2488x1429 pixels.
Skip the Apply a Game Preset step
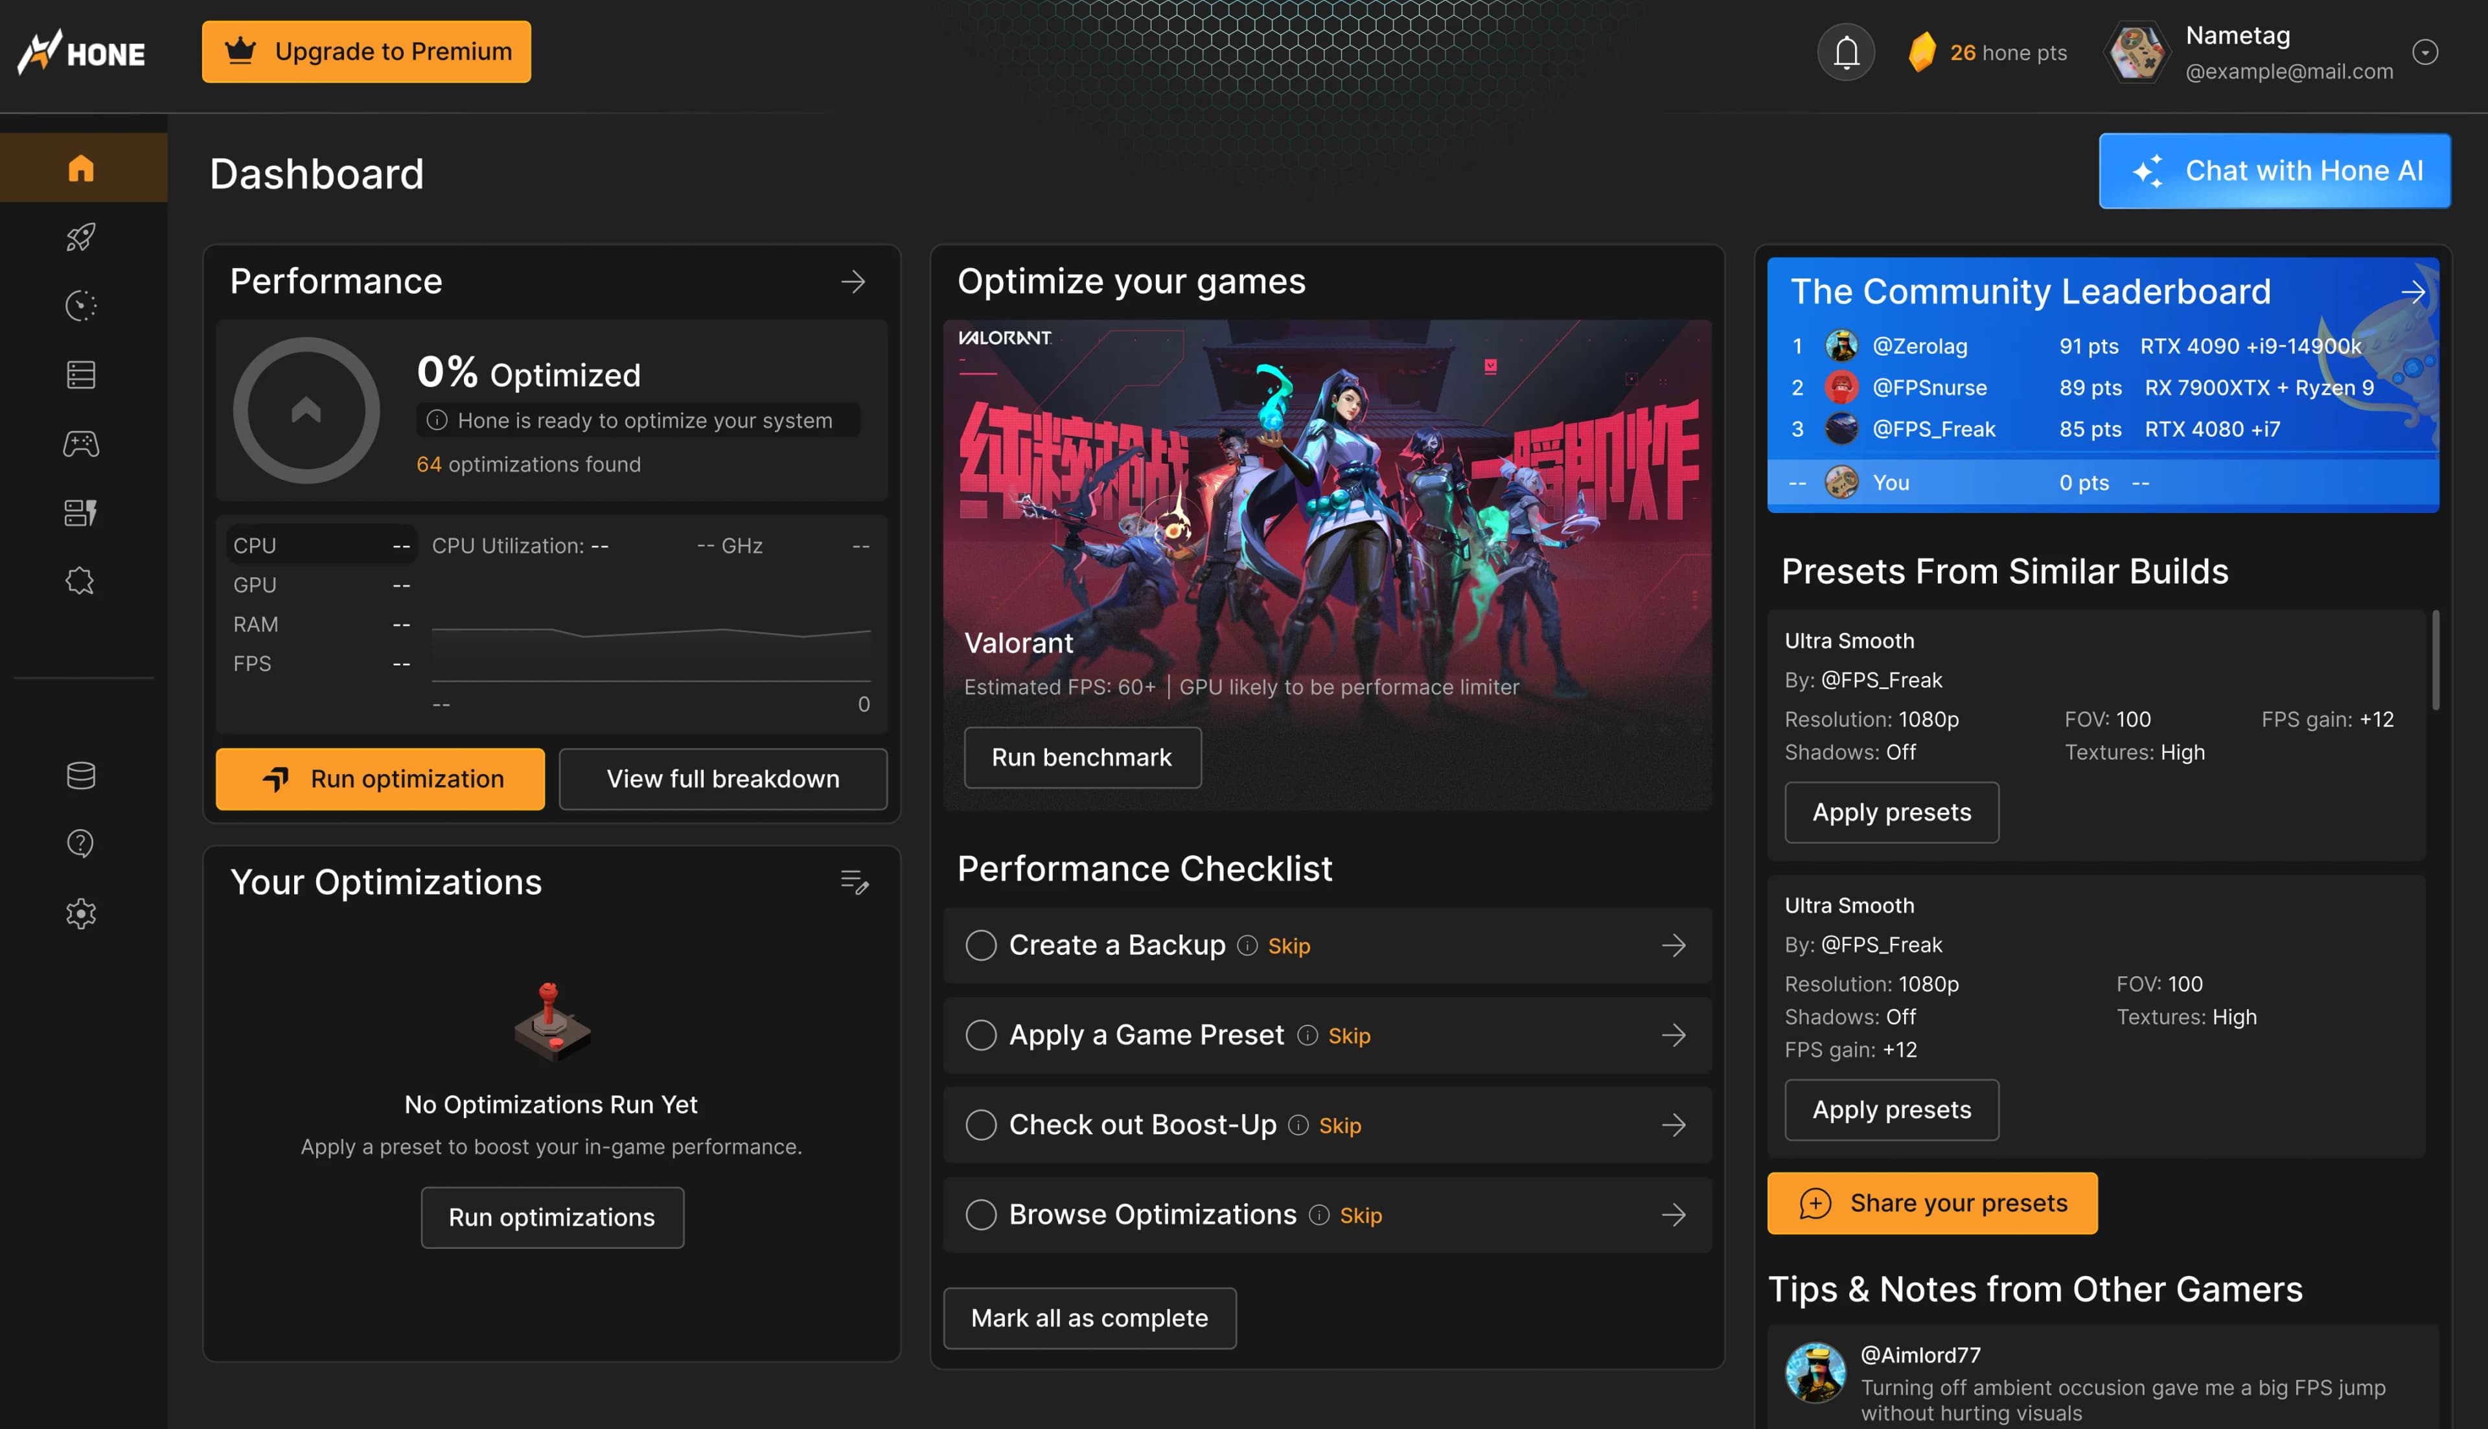tap(1350, 1036)
